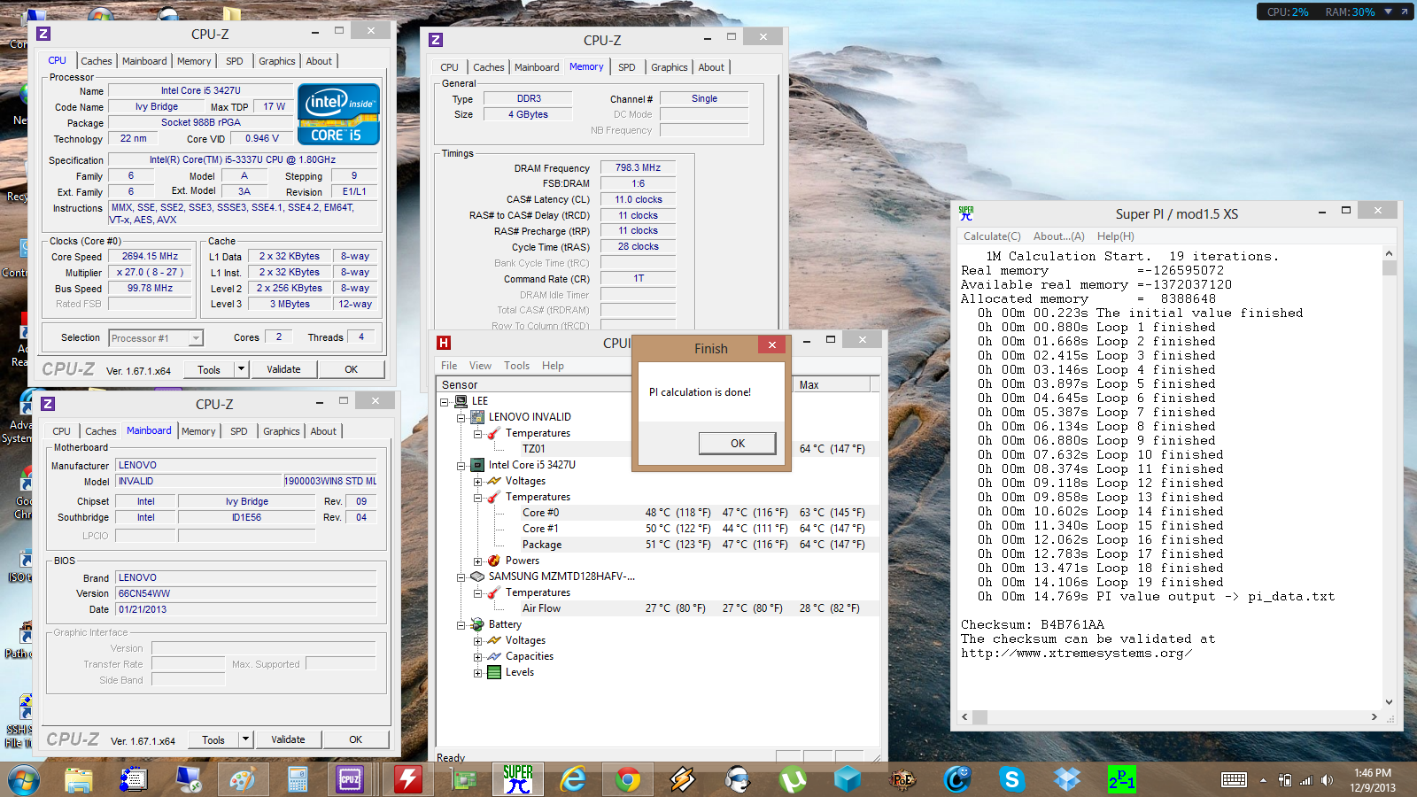Open Graphics tab in CPU-Z Mainboard window
Viewport: 1417px width, 797px height.
282,431
